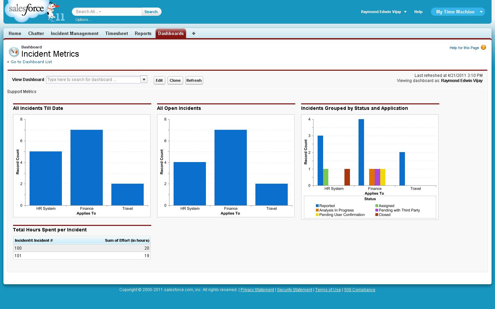
Task: Click the Incident Metrics dashboard gauge icon
Action: pos(14,52)
